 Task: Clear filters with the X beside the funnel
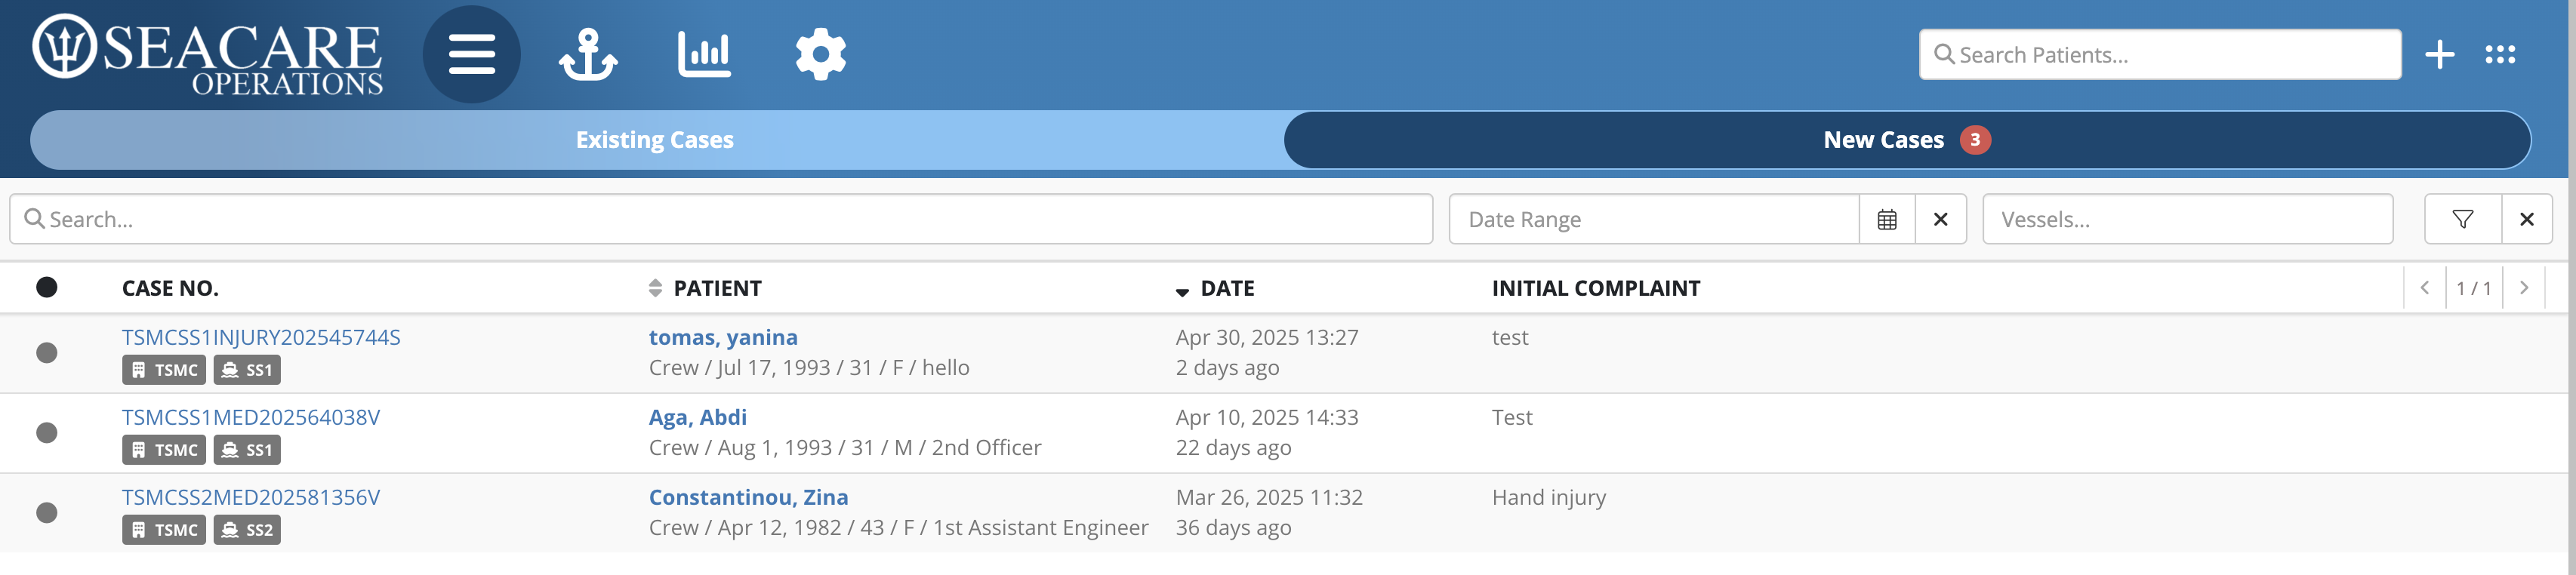coord(2526,219)
